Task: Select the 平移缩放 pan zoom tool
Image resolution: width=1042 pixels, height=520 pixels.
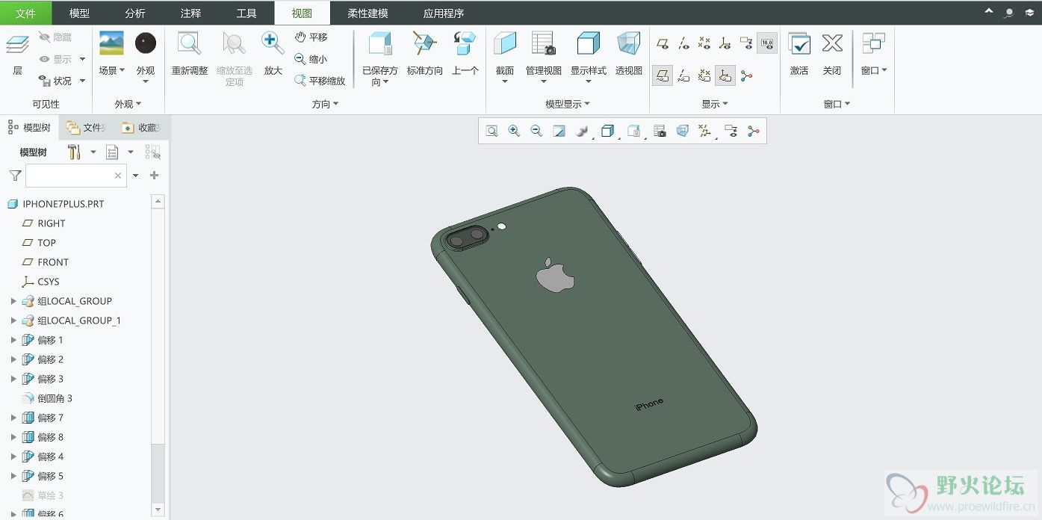Action: (x=320, y=81)
